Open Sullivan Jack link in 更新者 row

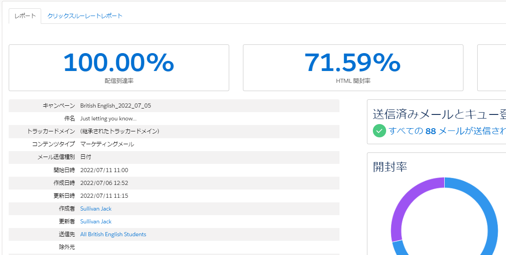point(96,222)
